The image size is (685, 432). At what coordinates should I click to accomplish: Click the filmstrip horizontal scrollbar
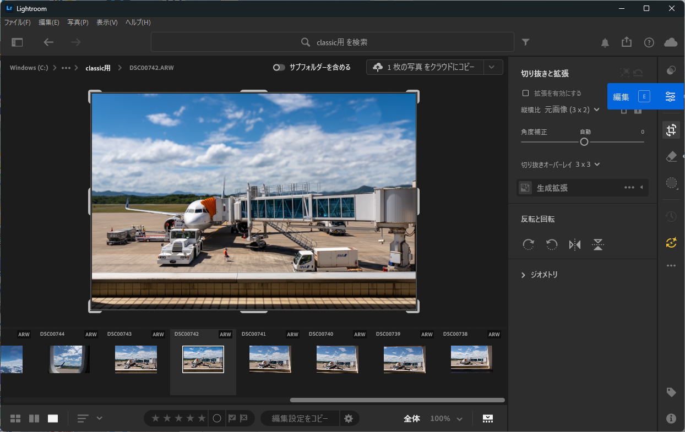point(397,400)
